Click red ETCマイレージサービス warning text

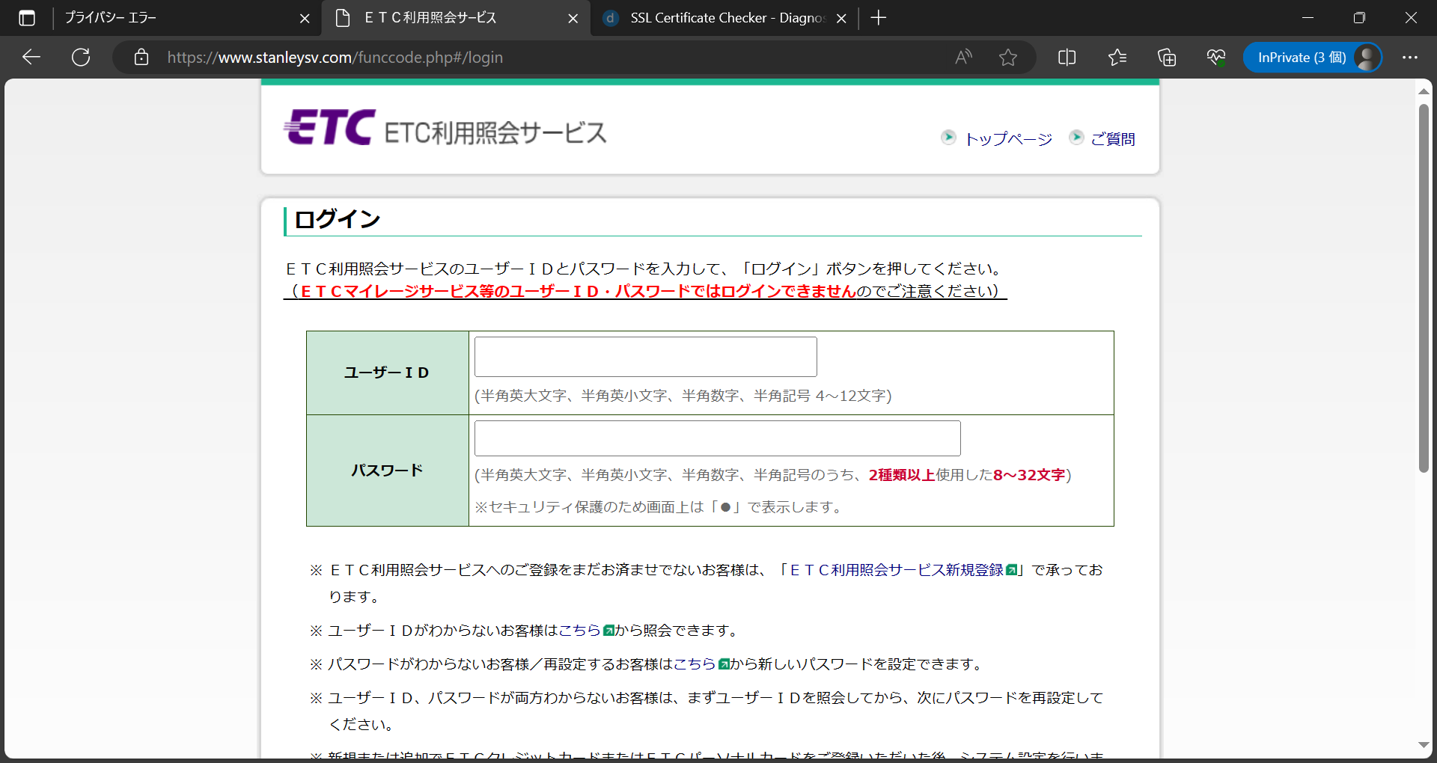(x=578, y=291)
